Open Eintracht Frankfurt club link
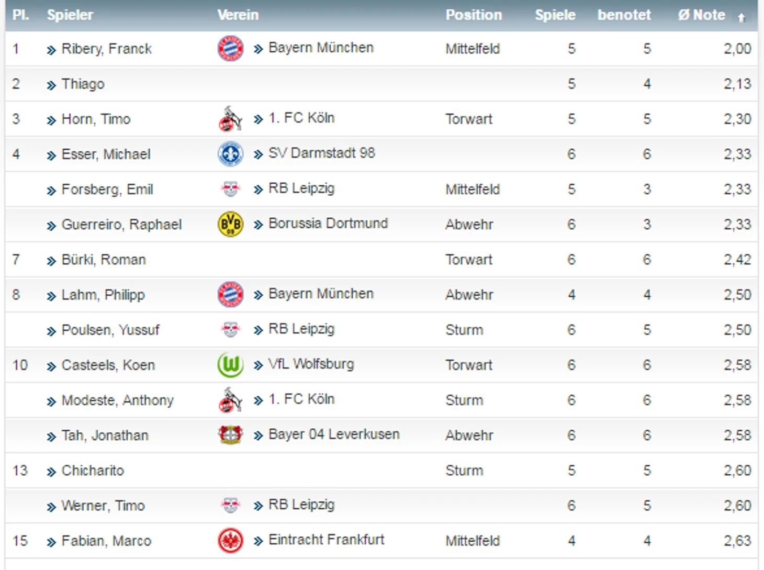Screen dimensions: 764x570 326,540
